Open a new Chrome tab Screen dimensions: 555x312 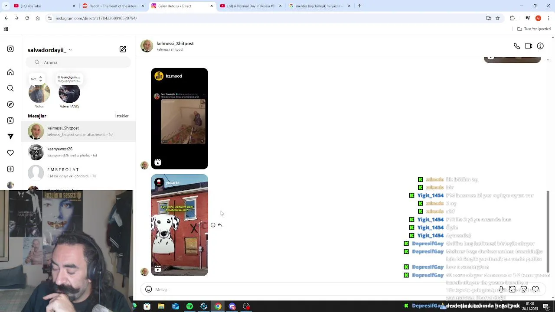359,6
